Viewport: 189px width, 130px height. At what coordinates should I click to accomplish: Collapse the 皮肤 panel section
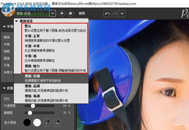pos(4,88)
